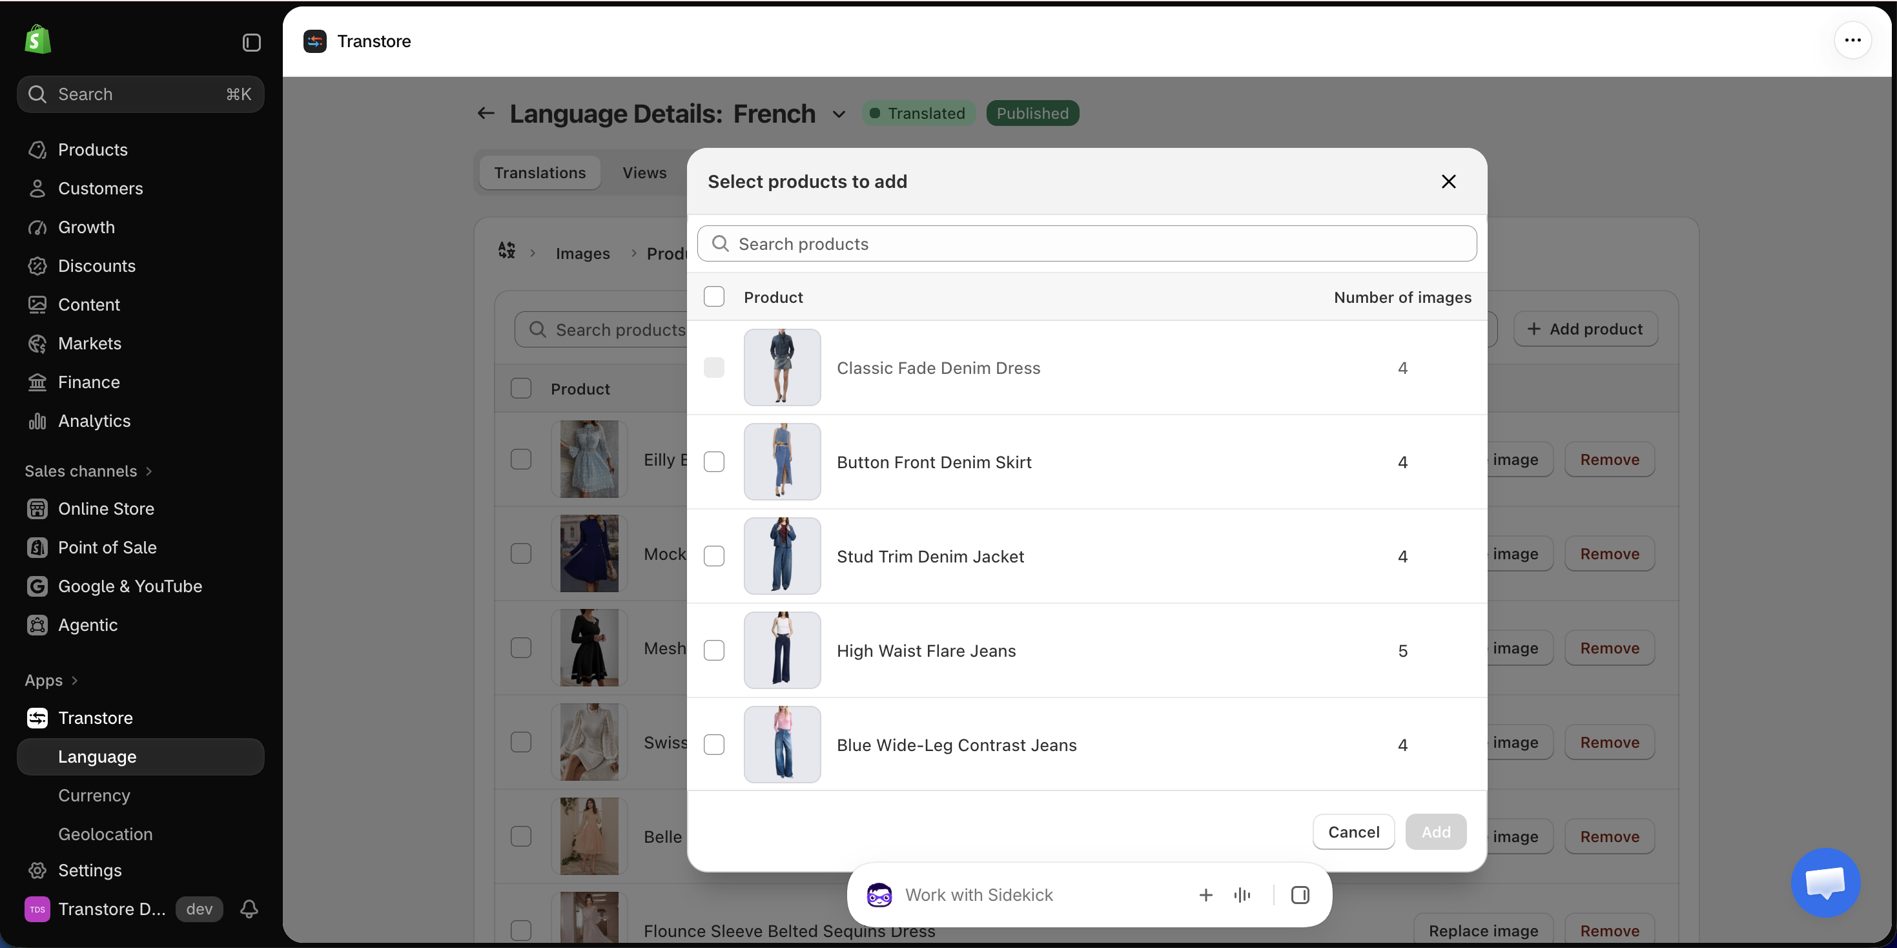Check Stud Trim Denim Jacket
The height and width of the screenshot is (948, 1897).
click(713, 556)
